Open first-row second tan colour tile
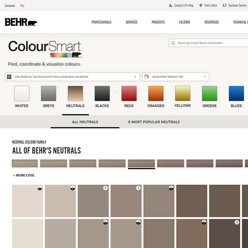Viewport: 248px width, 248px height. coord(60,201)
